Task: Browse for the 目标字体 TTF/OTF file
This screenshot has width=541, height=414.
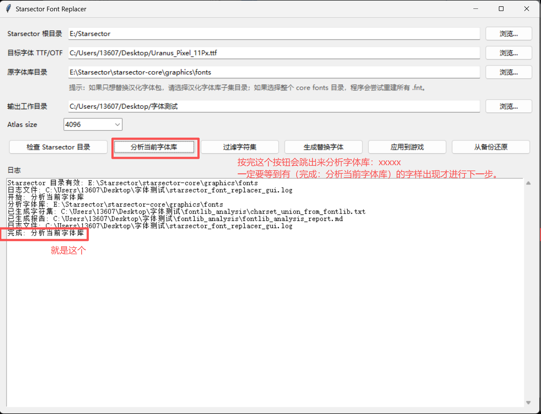Action: [x=509, y=53]
